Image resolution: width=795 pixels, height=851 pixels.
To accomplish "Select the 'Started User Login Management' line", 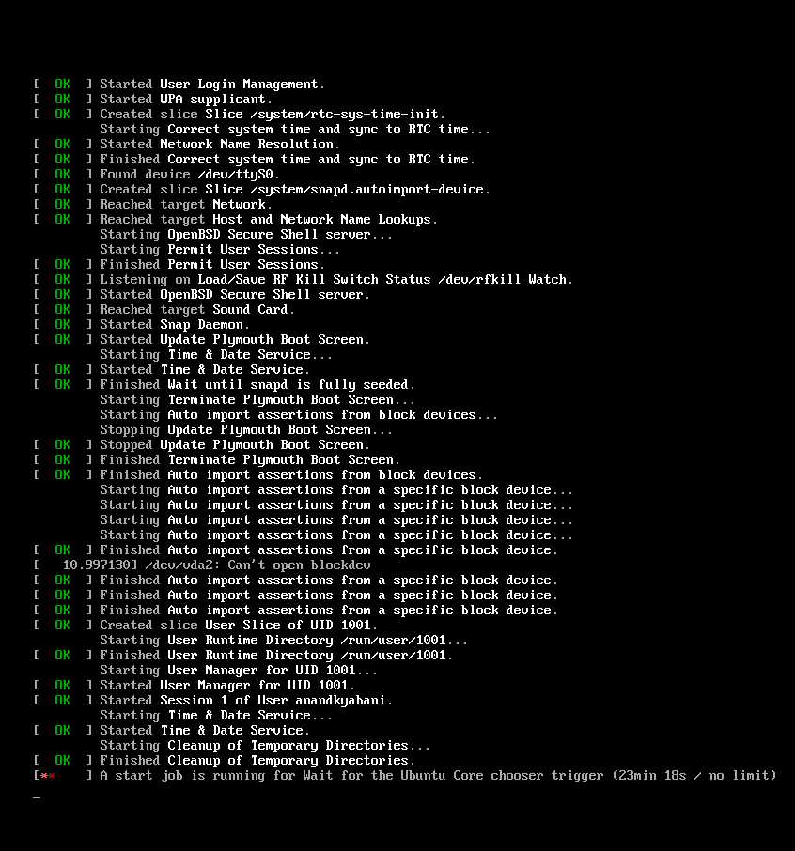I will tap(212, 84).
